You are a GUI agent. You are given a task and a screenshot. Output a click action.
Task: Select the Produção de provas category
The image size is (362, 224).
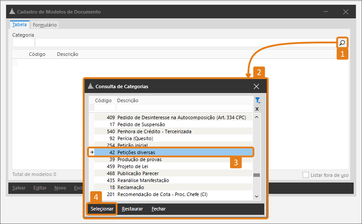tap(171, 159)
